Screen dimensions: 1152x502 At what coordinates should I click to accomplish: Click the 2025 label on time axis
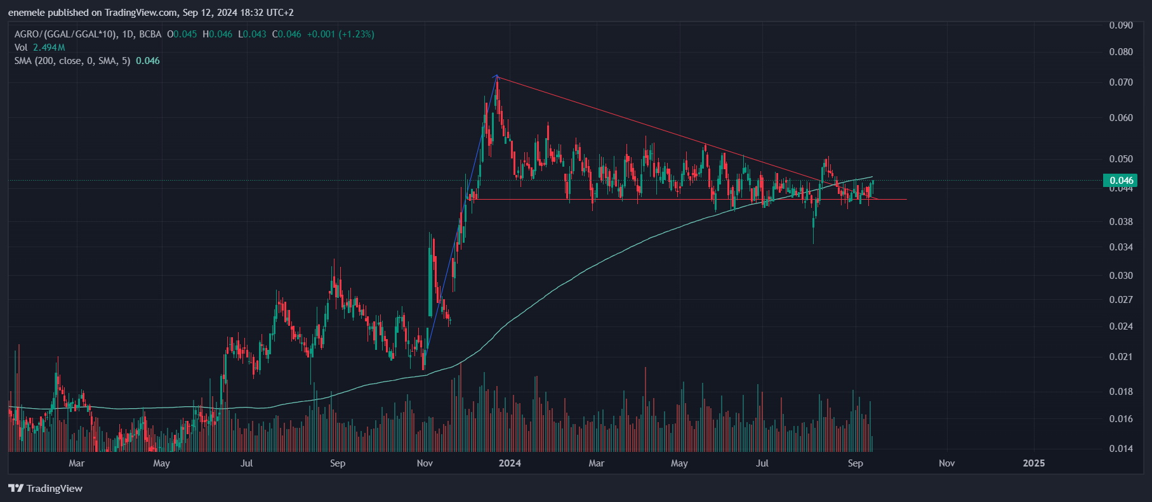click(x=1033, y=463)
